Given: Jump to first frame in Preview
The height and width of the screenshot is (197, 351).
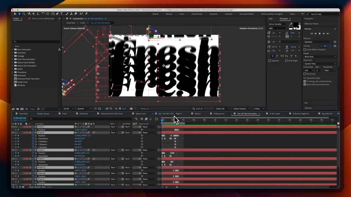Looking at the screenshot, I should click(312, 33).
